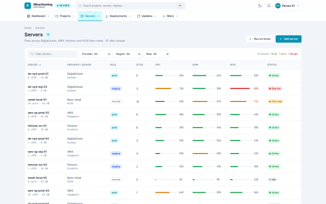Click the SITES column header
This screenshot has width=326, height=204.
(140, 65)
